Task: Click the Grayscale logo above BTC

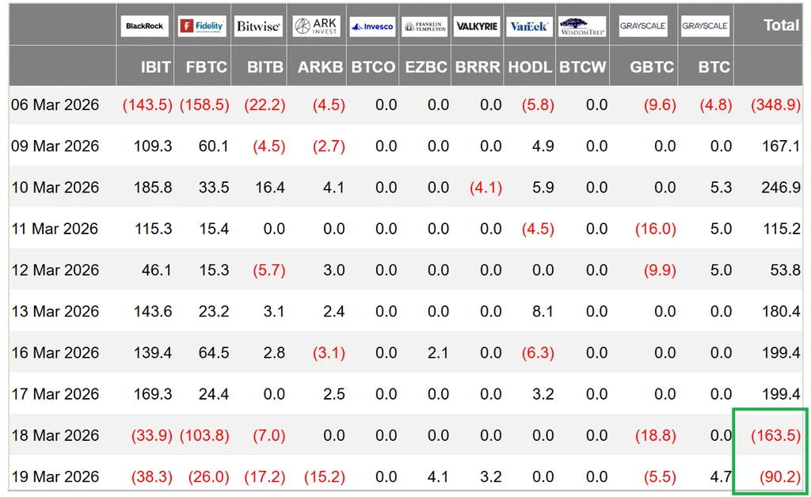Action: [x=705, y=26]
